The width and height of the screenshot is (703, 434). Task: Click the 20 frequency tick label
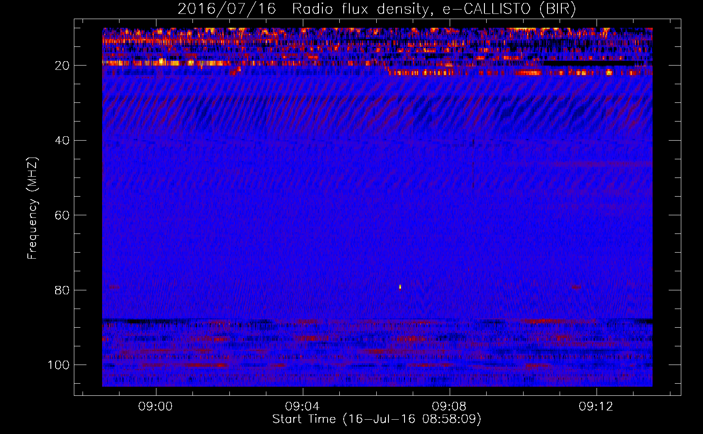(62, 66)
